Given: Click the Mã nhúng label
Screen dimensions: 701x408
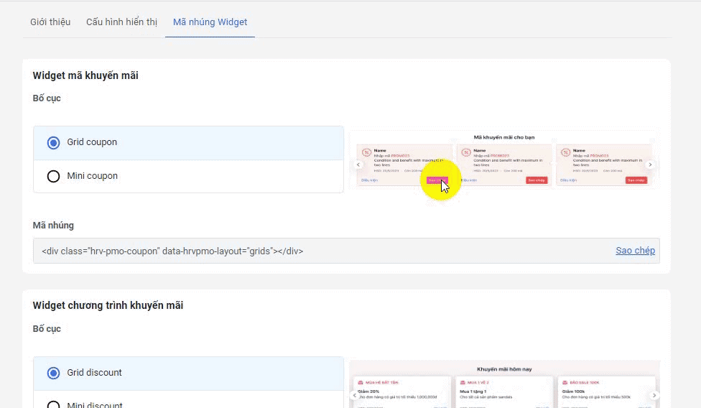Looking at the screenshot, I should click(53, 226).
